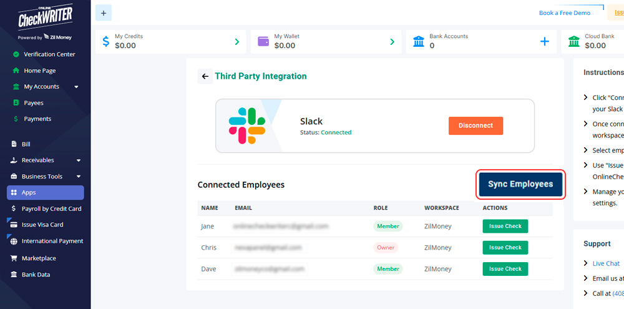Click the Issue Visa Card card icon
This screenshot has width=624, height=309.
click(14, 225)
